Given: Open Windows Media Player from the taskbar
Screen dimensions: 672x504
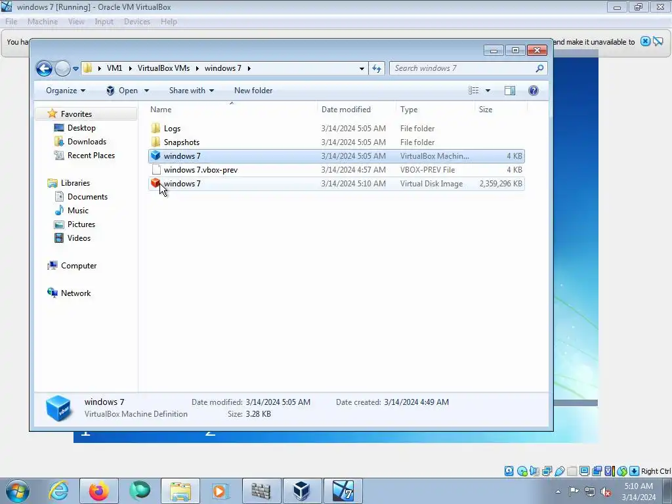Looking at the screenshot, I should [x=220, y=491].
